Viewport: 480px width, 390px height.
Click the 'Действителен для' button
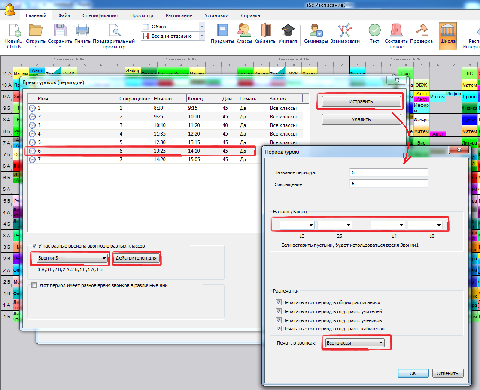click(x=137, y=258)
